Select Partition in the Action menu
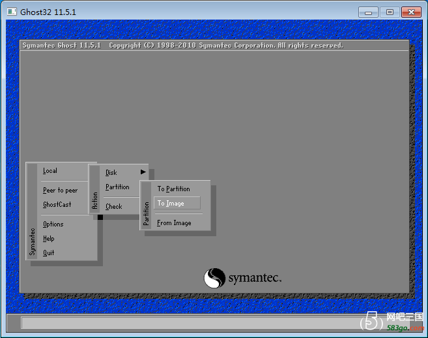428x338 pixels. coord(117,187)
